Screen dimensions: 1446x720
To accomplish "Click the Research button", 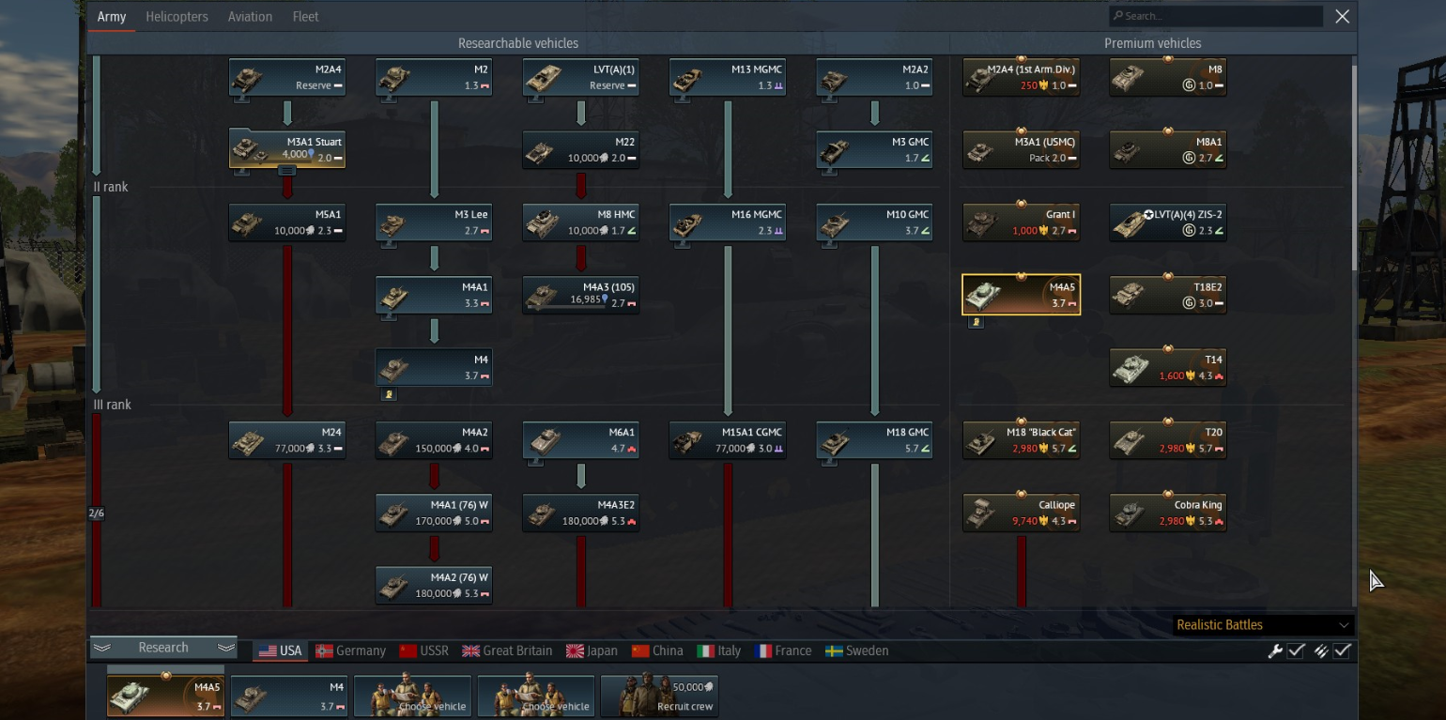I will tap(163, 648).
